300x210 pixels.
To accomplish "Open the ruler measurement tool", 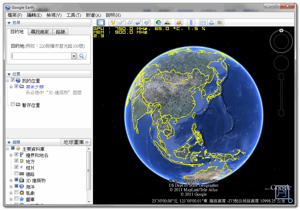I will (191, 22).
